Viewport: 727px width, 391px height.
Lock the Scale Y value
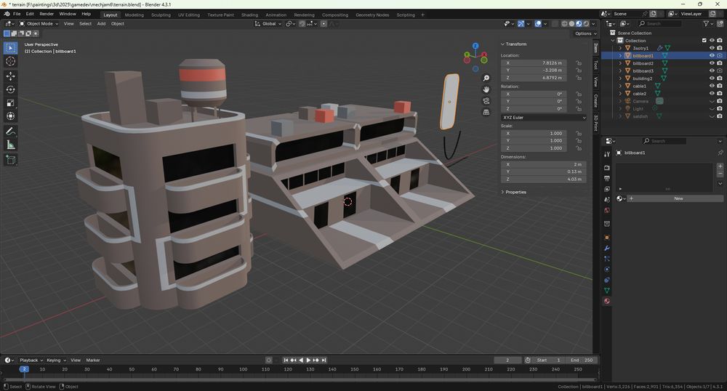point(579,141)
